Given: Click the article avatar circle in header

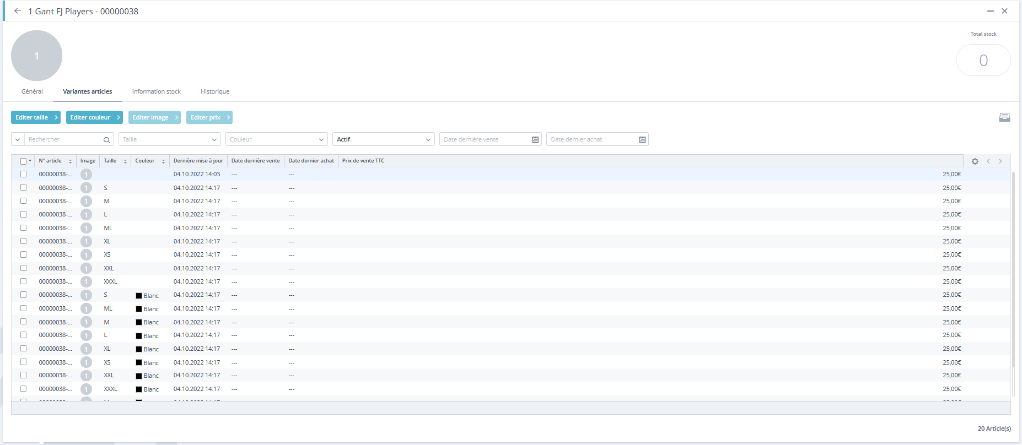Looking at the screenshot, I should tap(36, 56).
